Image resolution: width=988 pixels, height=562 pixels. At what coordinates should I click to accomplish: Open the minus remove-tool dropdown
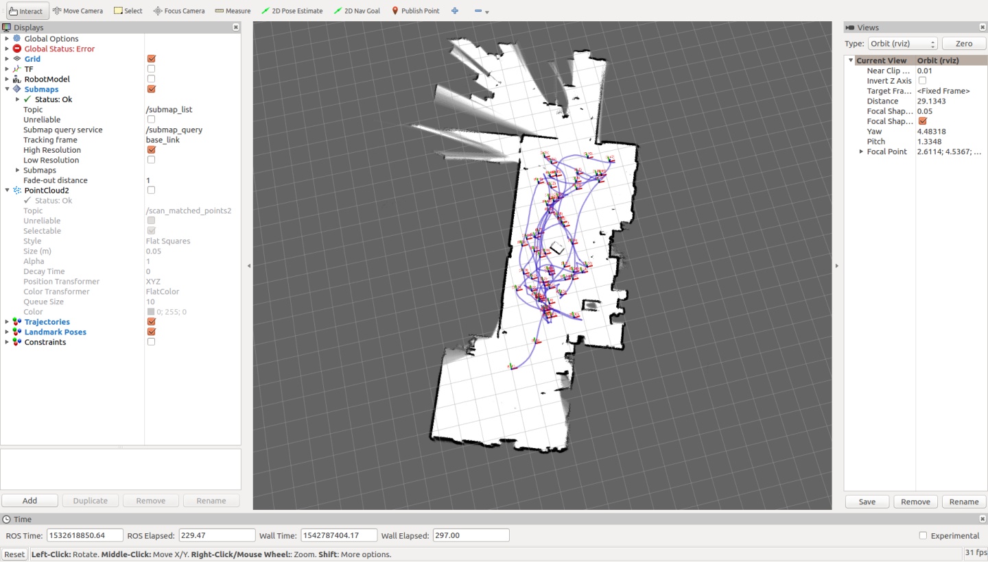click(482, 12)
